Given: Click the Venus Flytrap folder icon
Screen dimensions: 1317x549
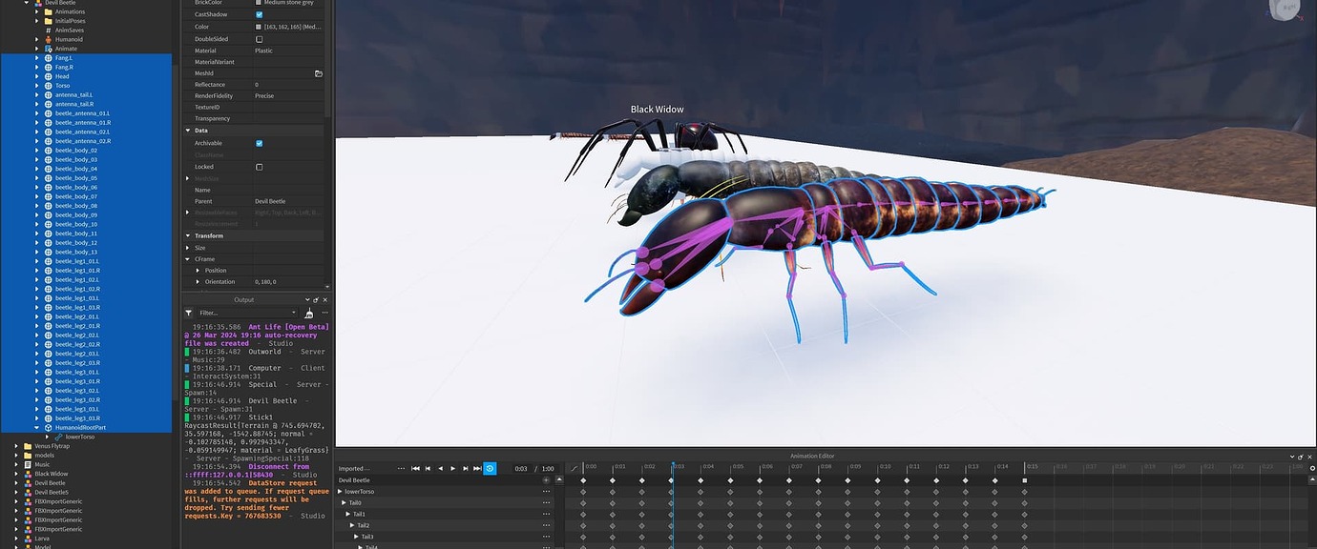Looking at the screenshot, I should 28,446.
